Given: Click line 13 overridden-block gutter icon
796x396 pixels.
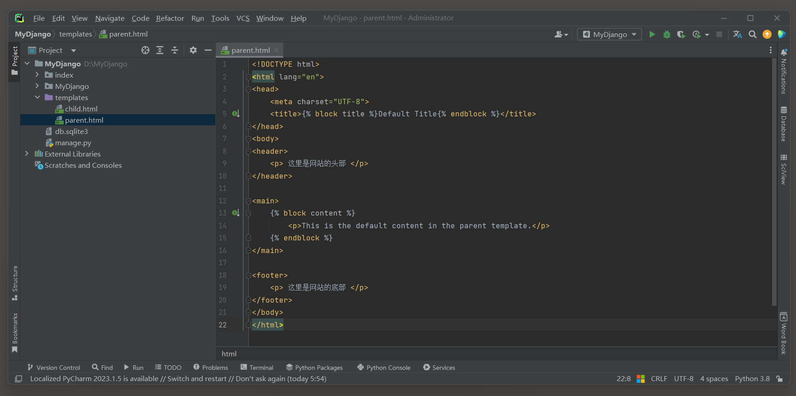Looking at the screenshot, I should pos(236,213).
